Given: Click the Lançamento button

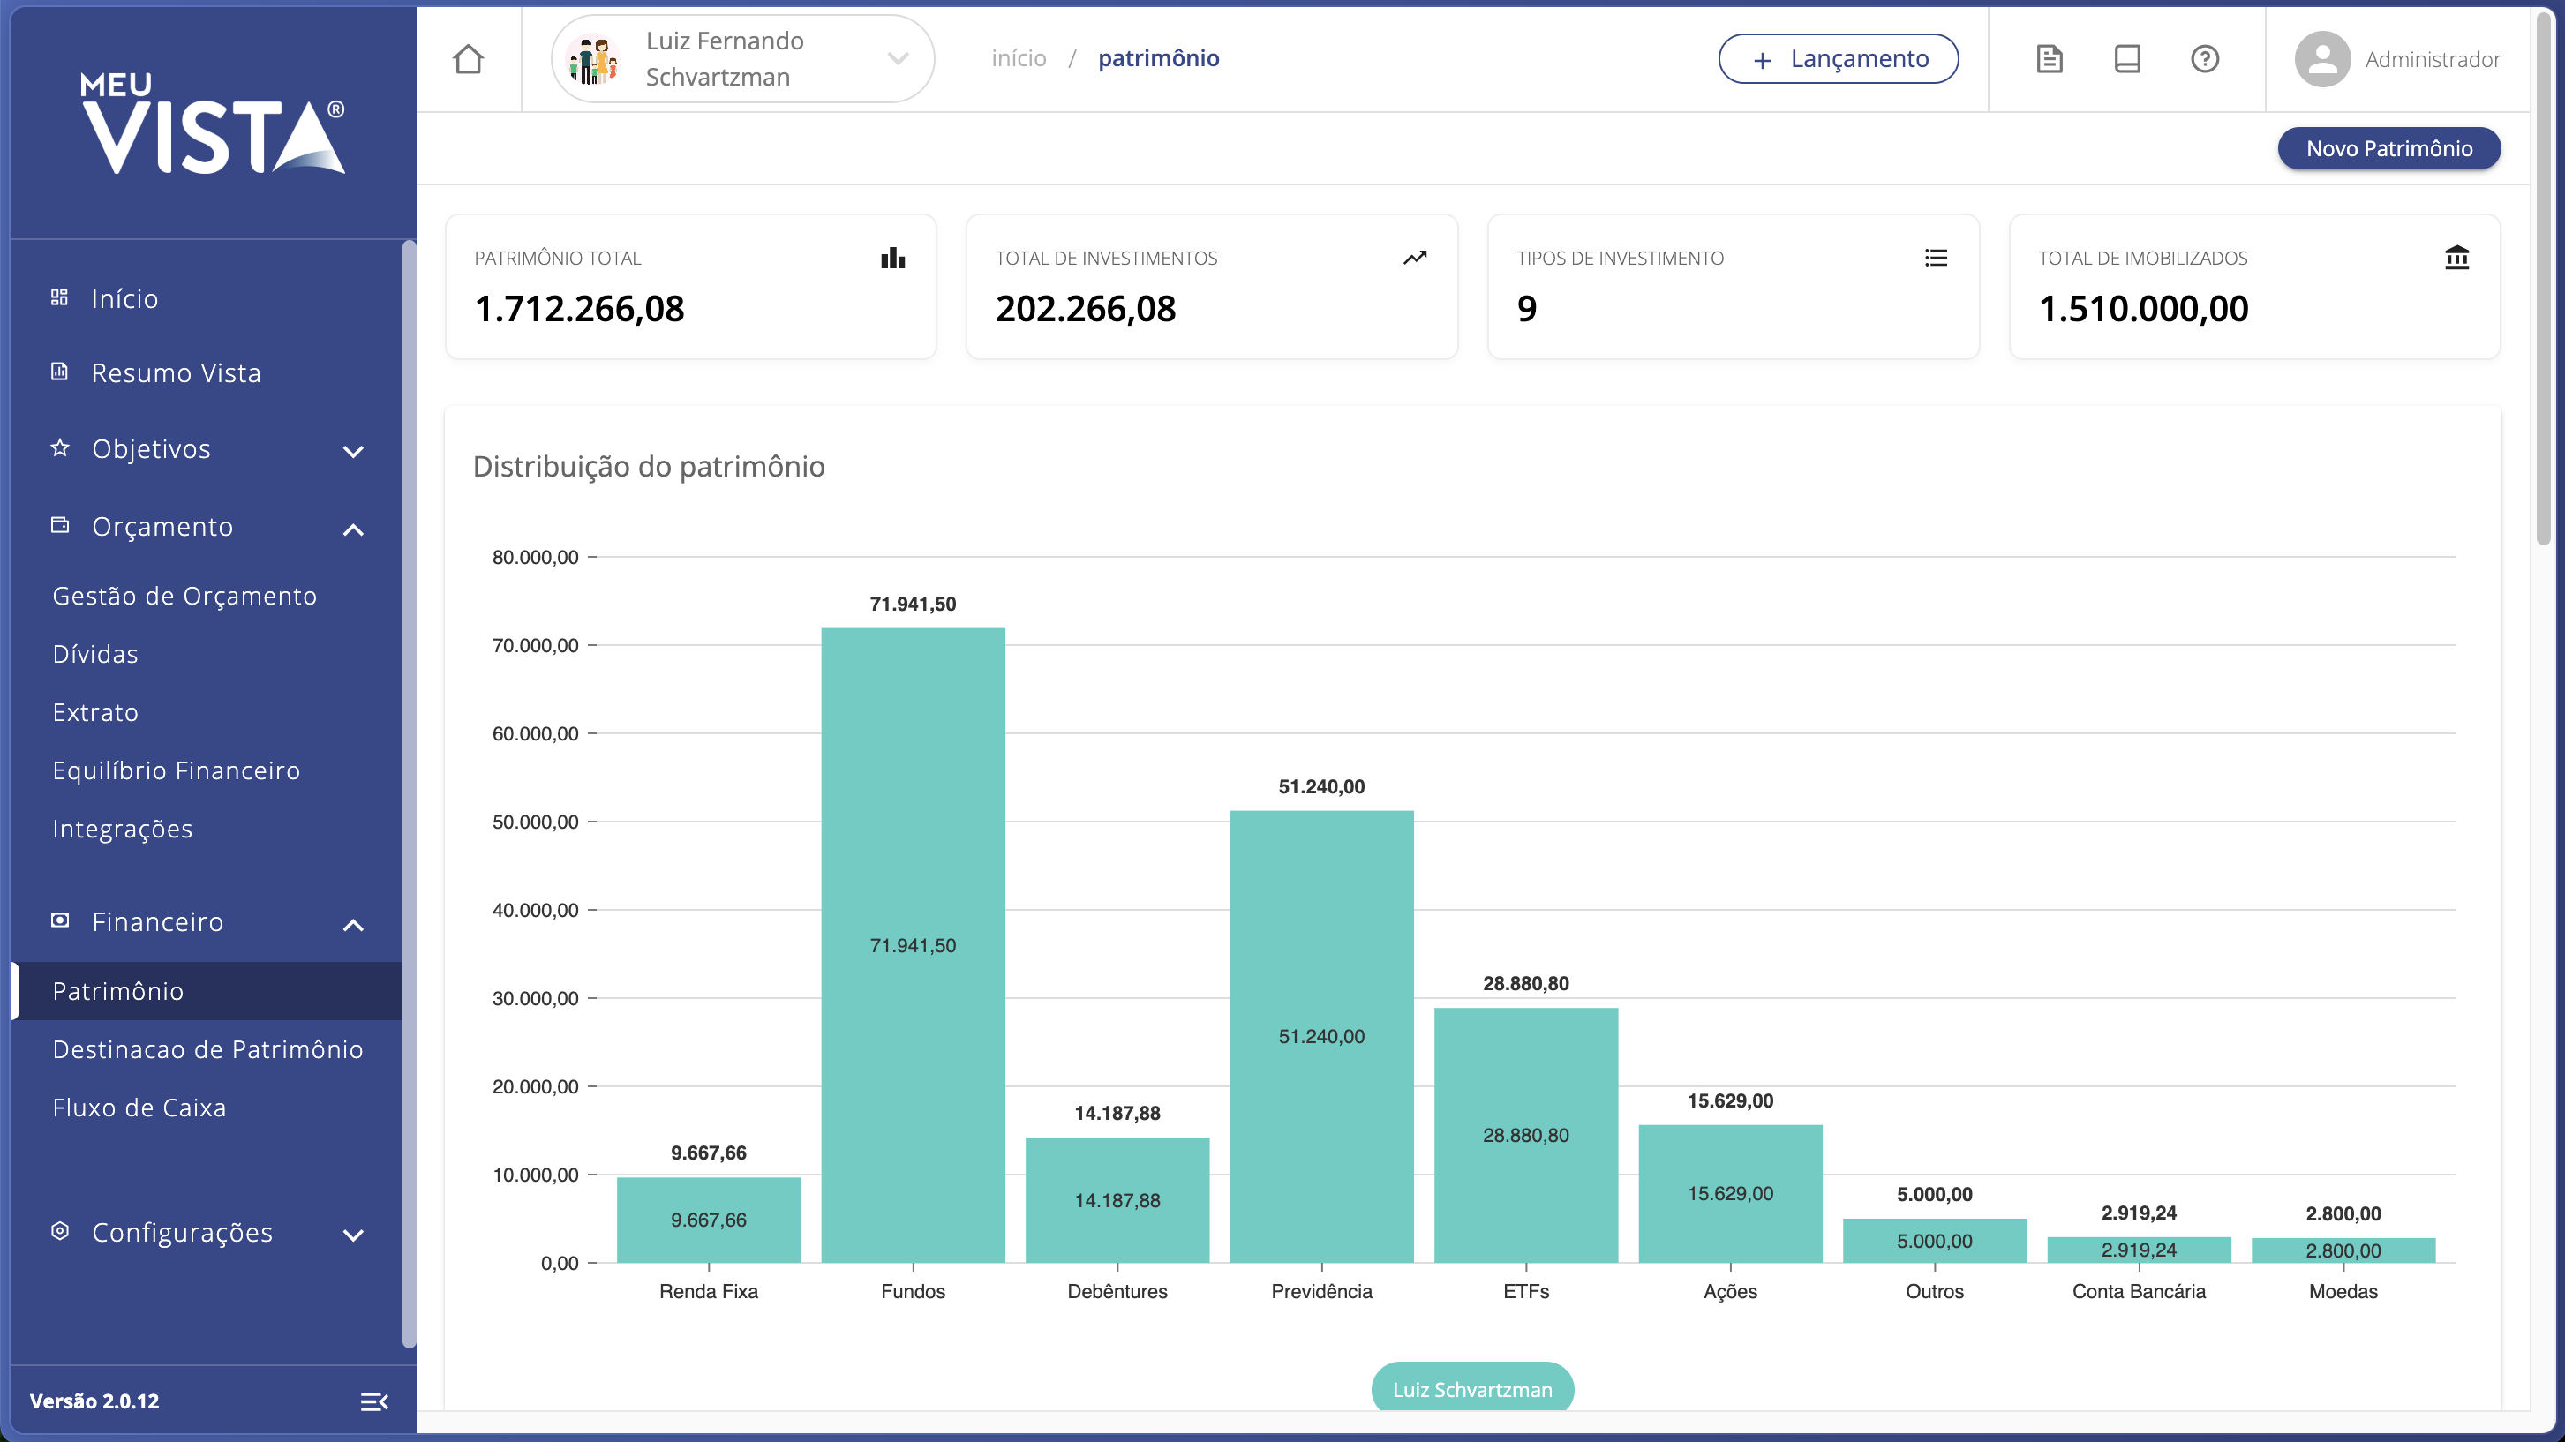Looking at the screenshot, I should click(x=1838, y=59).
